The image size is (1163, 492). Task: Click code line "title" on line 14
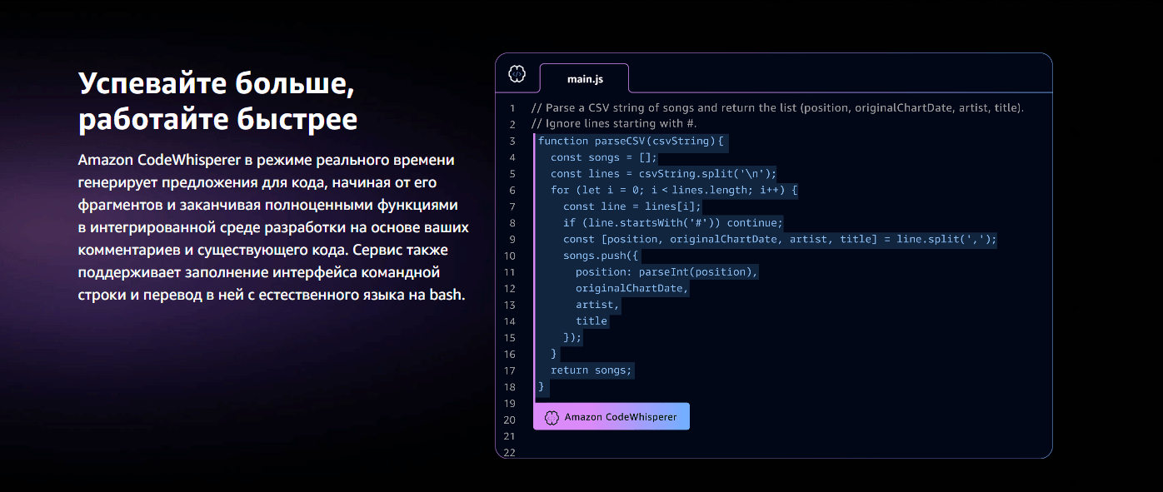[x=591, y=321]
